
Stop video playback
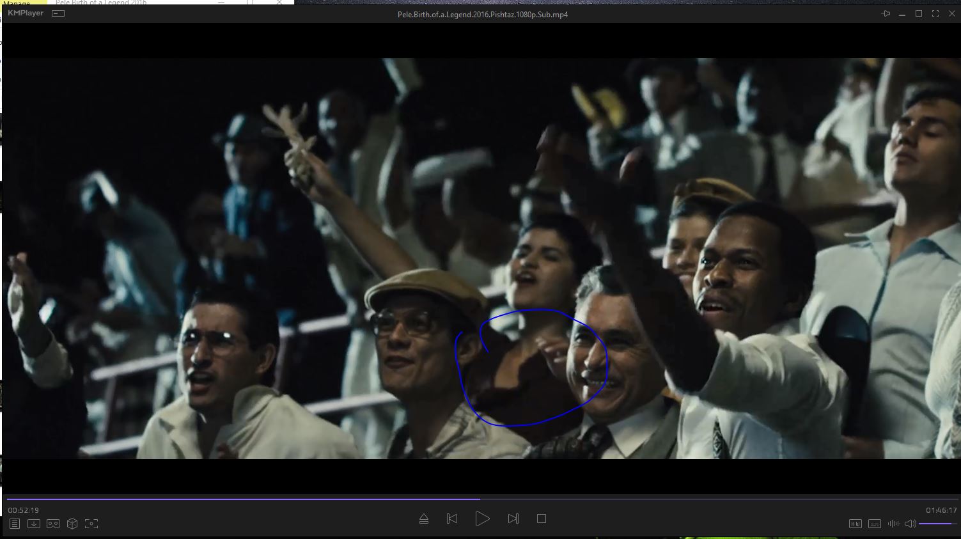[x=542, y=519]
